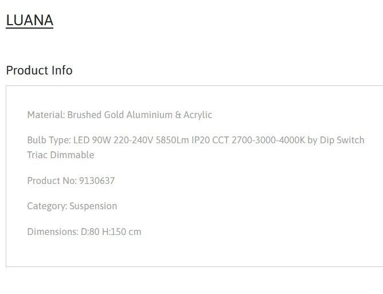Click the product number 9130637
Image resolution: width=383 pixels, height=294 pixels.
97,181
